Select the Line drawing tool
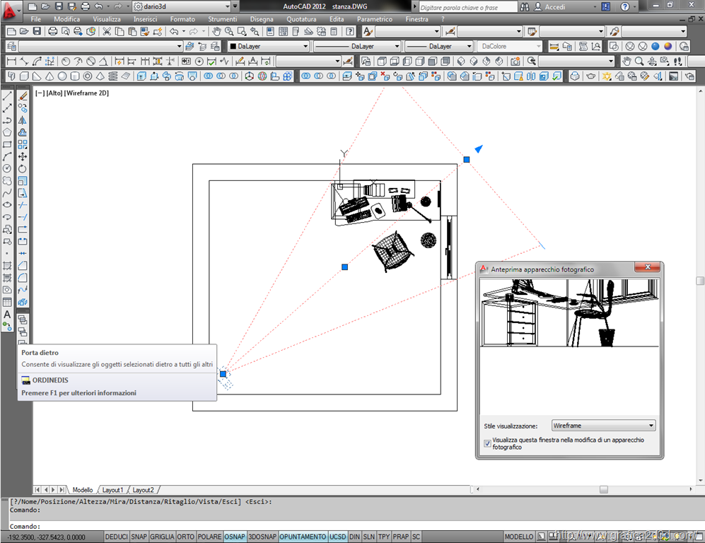Screen dimensions: 705x543 pos(7,95)
